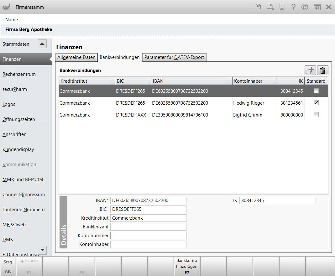Sort table by Kontoinhaber column header
Viewport: 335px width, 276px height.
pos(254,81)
